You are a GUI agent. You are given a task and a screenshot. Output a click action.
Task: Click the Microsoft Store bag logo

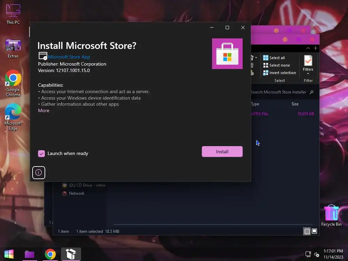point(227,54)
